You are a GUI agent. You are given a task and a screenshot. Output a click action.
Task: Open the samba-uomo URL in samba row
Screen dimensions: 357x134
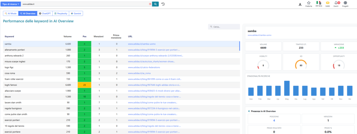(142, 44)
